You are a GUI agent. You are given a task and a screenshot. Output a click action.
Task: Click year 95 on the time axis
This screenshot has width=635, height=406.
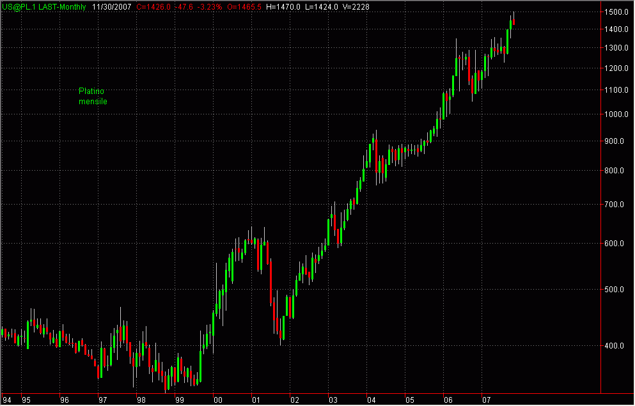point(26,400)
